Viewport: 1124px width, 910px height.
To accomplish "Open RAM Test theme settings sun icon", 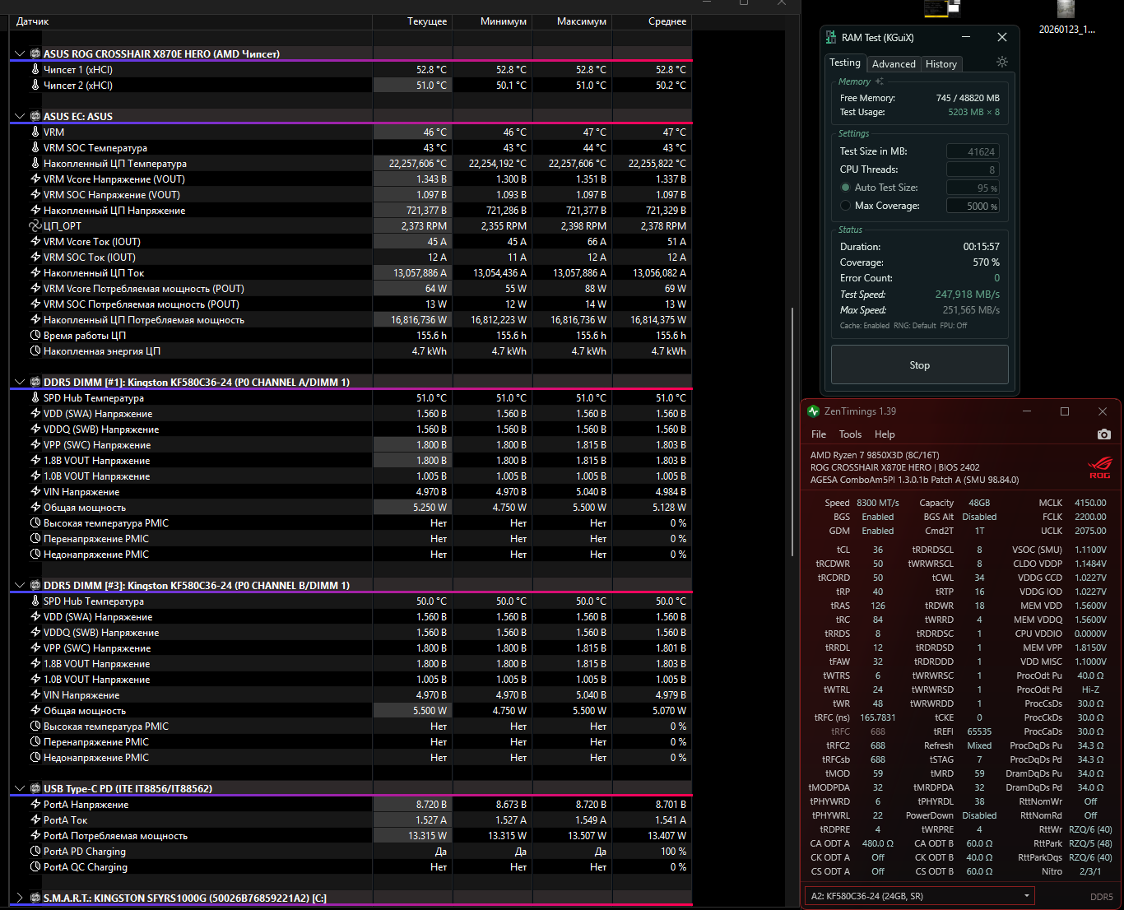I will click(1001, 62).
